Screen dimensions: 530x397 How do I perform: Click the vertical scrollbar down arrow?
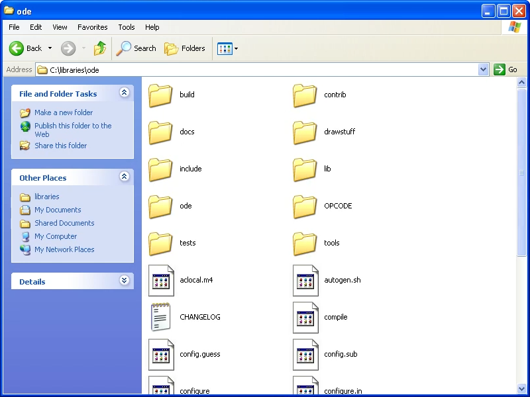click(x=522, y=388)
